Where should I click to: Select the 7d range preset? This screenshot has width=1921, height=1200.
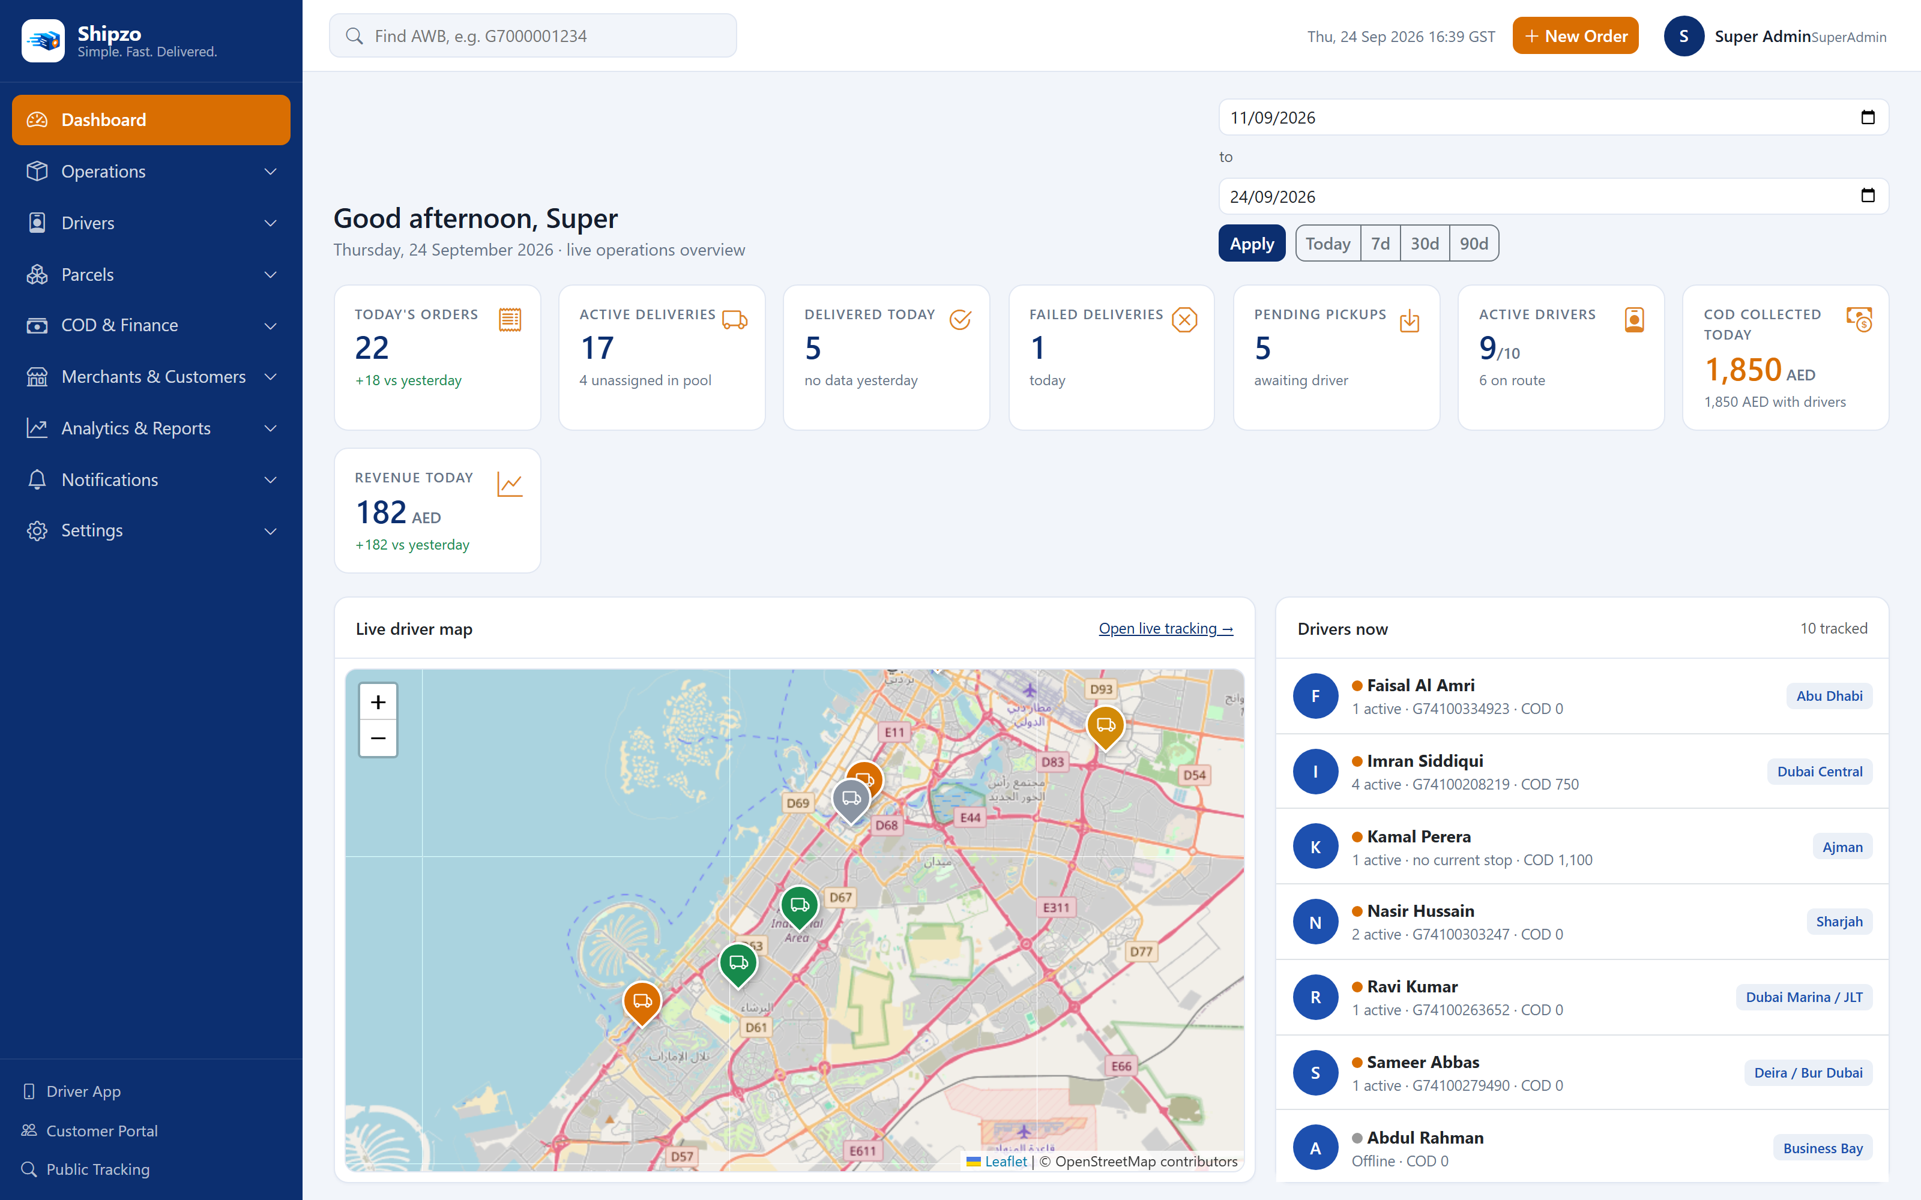coord(1381,244)
